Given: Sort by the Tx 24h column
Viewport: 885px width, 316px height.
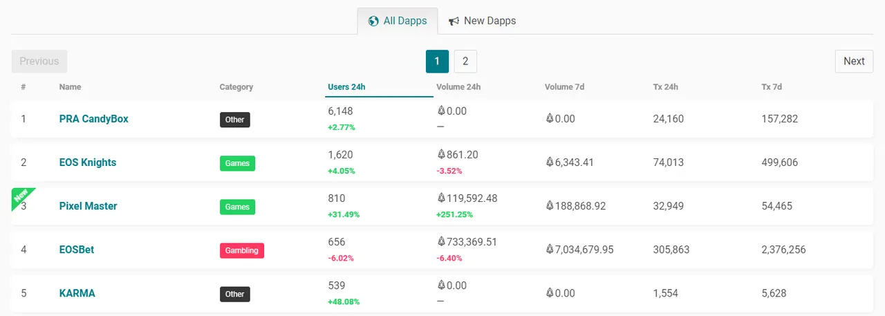Looking at the screenshot, I should pos(666,87).
